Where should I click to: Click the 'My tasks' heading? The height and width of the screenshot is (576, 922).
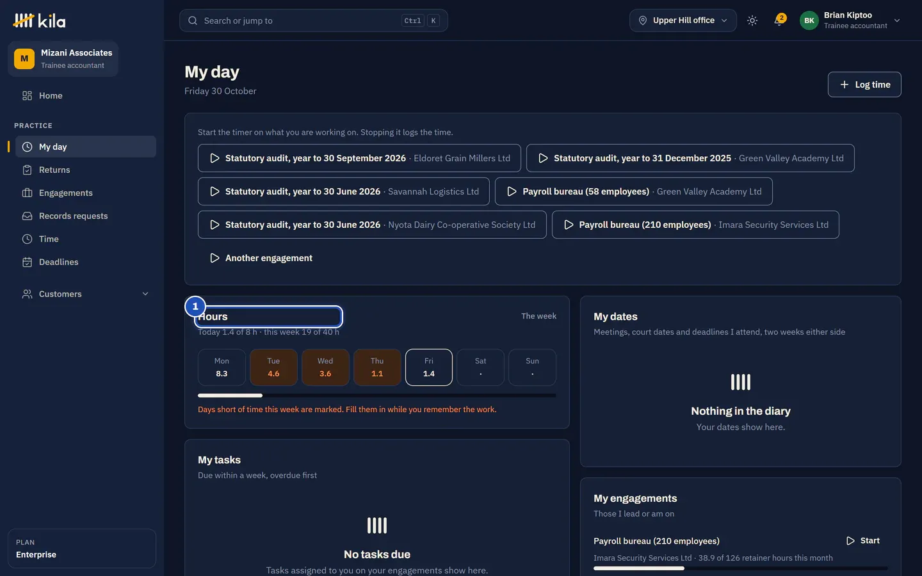click(219, 460)
